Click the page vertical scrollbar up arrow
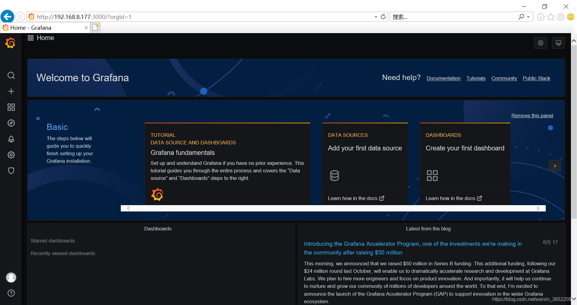The width and height of the screenshot is (577, 305). (574, 41)
